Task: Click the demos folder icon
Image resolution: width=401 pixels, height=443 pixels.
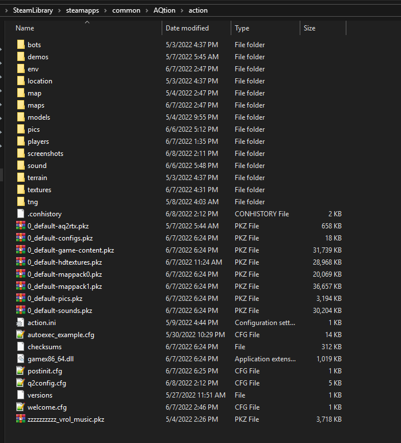Action: (x=21, y=57)
